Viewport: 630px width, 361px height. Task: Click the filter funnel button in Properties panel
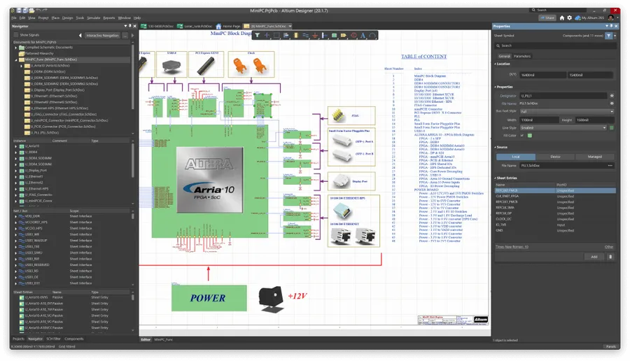pyautogui.click(x=609, y=36)
